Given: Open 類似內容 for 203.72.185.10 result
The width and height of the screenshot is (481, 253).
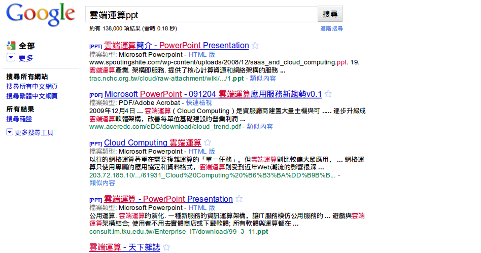Looking at the screenshot, I should [x=102, y=183].
